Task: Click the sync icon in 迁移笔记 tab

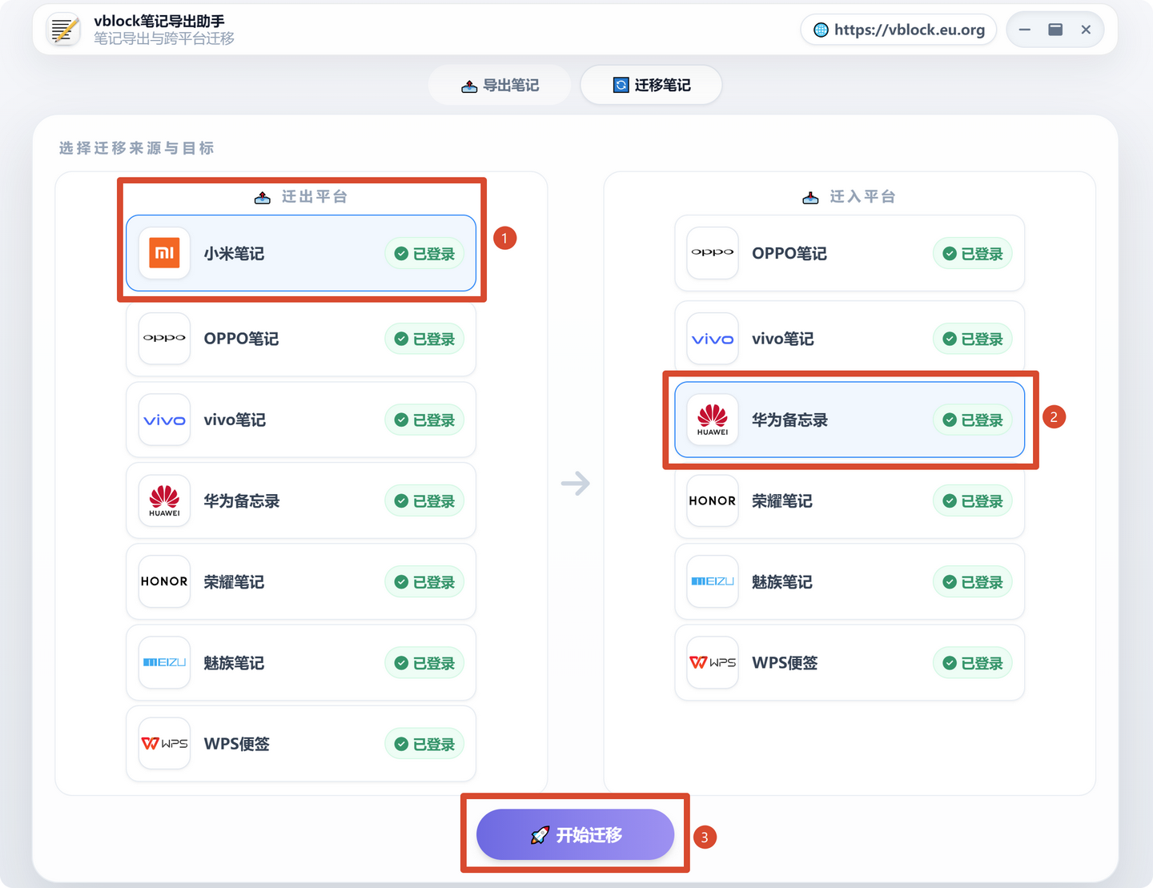Action: coord(621,85)
